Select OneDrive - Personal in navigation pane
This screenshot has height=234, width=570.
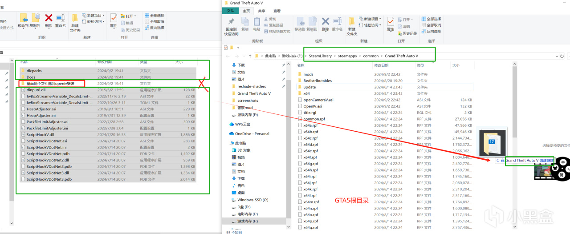tap(249, 133)
